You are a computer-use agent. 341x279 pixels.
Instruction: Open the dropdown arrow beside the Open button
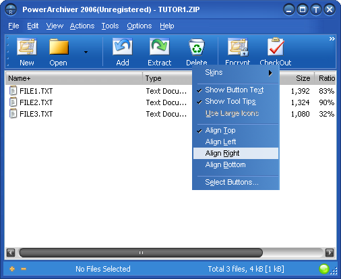coord(86,52)
